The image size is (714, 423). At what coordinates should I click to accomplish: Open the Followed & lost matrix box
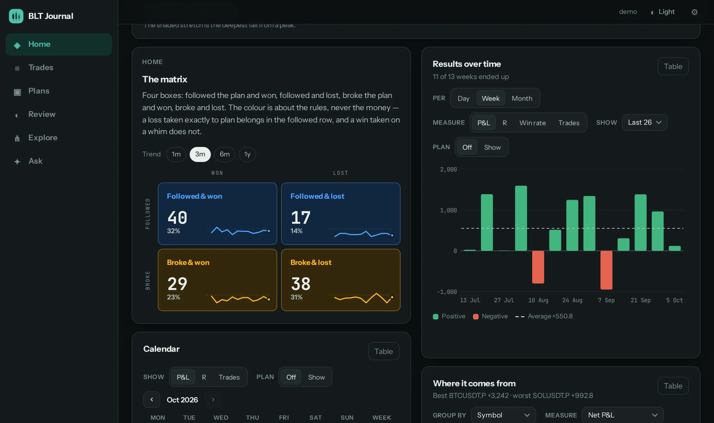point(341,213)
